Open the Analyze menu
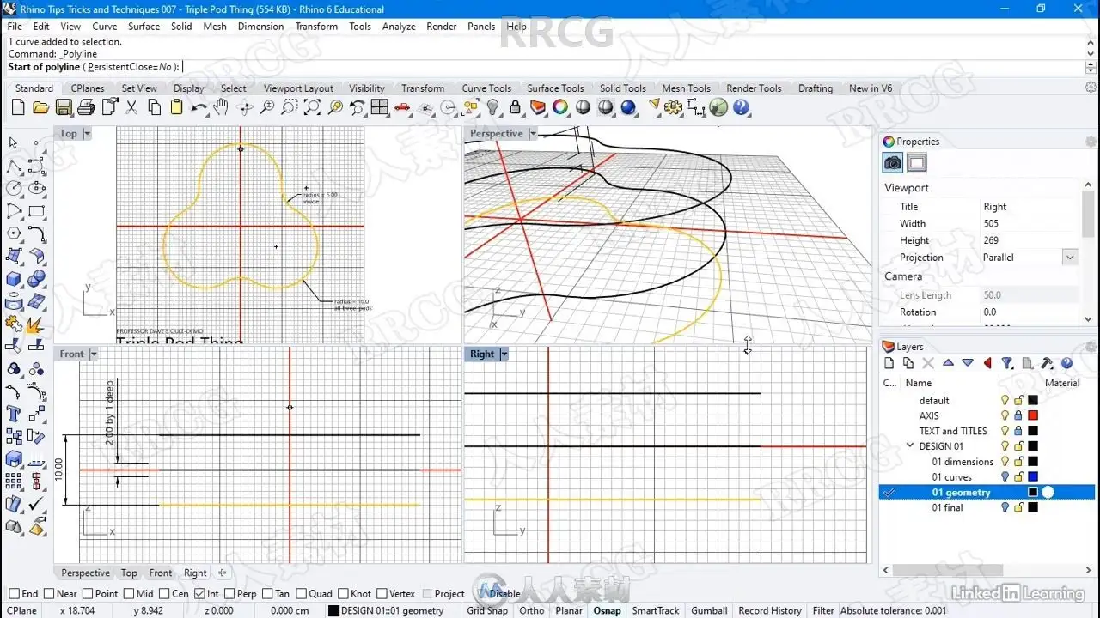1100x618 pixels. point(399,27)
